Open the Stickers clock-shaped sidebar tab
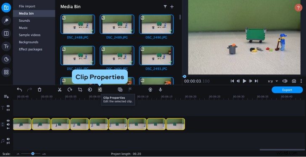 6,59
